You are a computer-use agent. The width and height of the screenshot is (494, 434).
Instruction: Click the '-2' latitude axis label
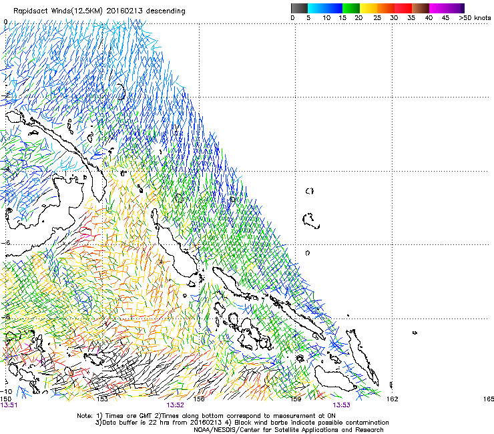point(6,95)
